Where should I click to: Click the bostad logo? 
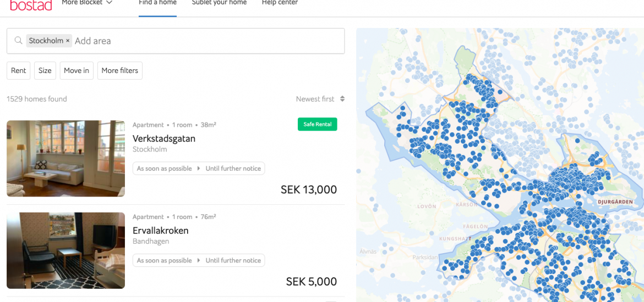pos(31,5)
